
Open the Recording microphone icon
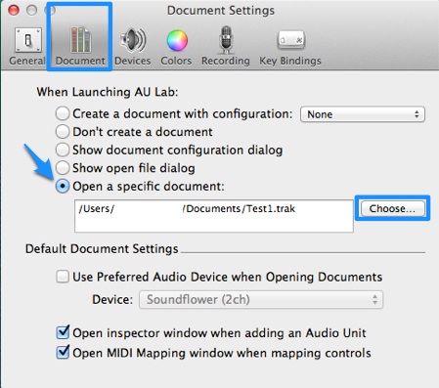click(x=226, y=40)
